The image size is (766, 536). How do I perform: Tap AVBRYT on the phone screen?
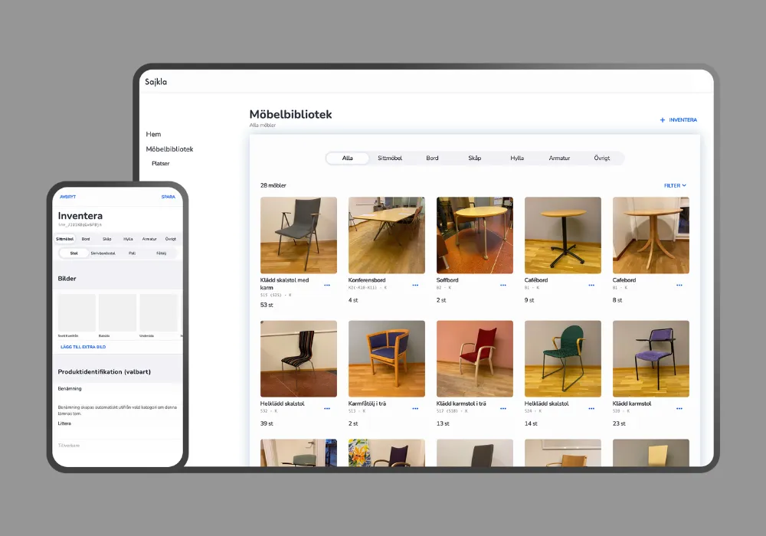[67, 197]
